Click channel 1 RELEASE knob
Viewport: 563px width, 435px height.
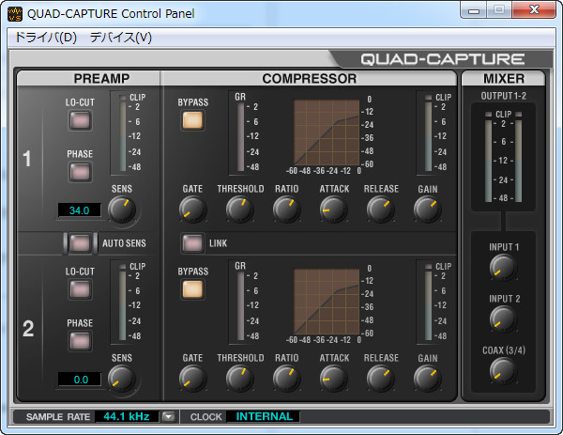point(381,210)
